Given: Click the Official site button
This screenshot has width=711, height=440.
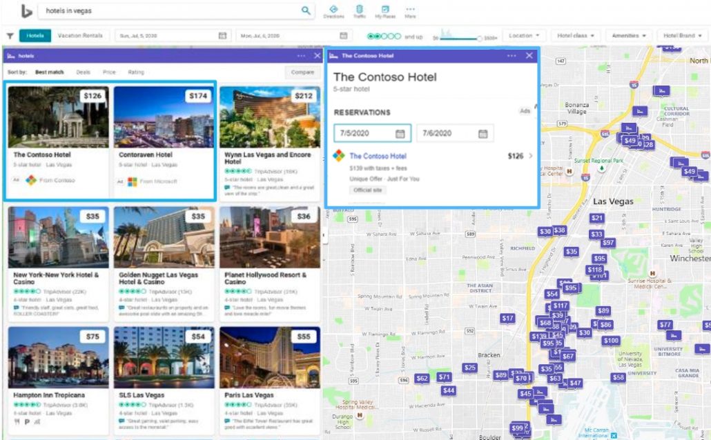Looking at the screenshot, I should point(367,190).
